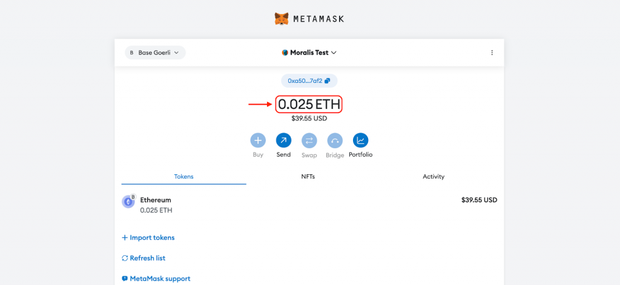Switch to the NFTs tab

[308, 177]
